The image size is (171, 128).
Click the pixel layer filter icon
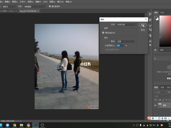point(169,92)
